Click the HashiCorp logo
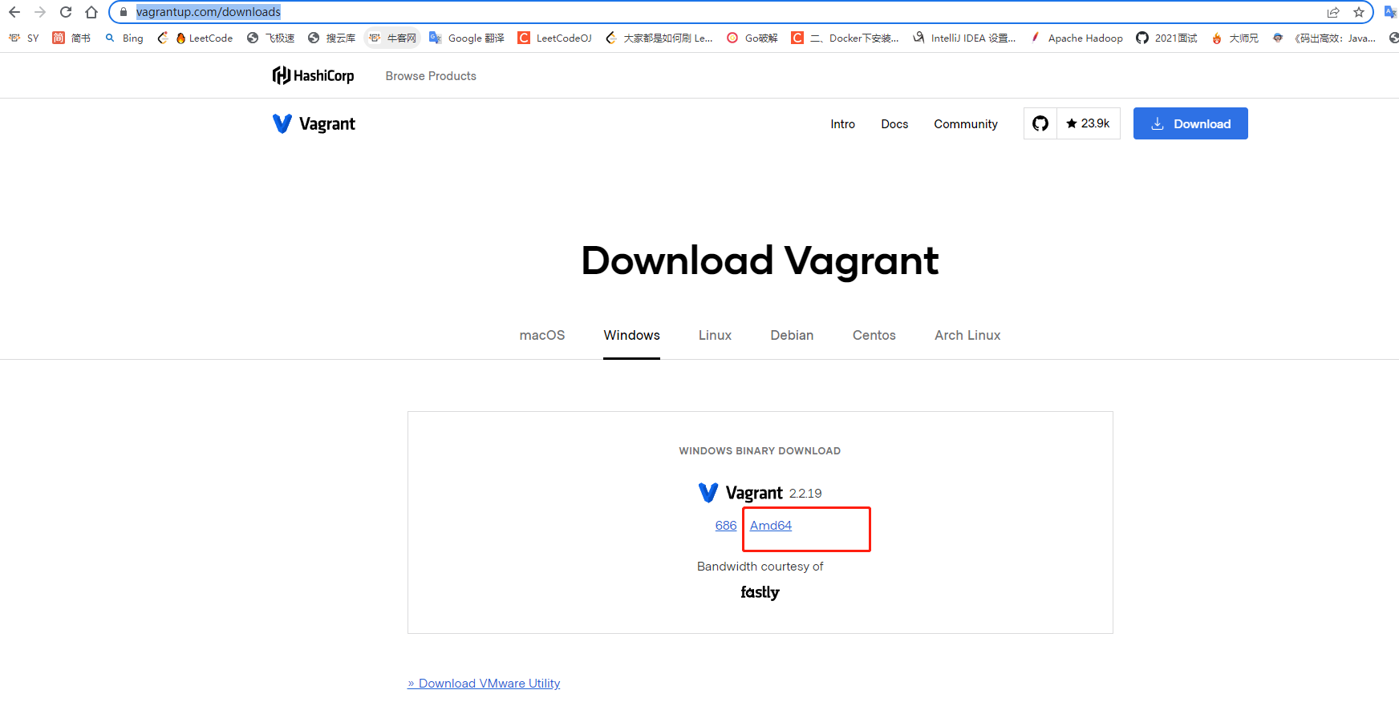The width and height of the screenshot is (1399, 702). coord(314,75)
